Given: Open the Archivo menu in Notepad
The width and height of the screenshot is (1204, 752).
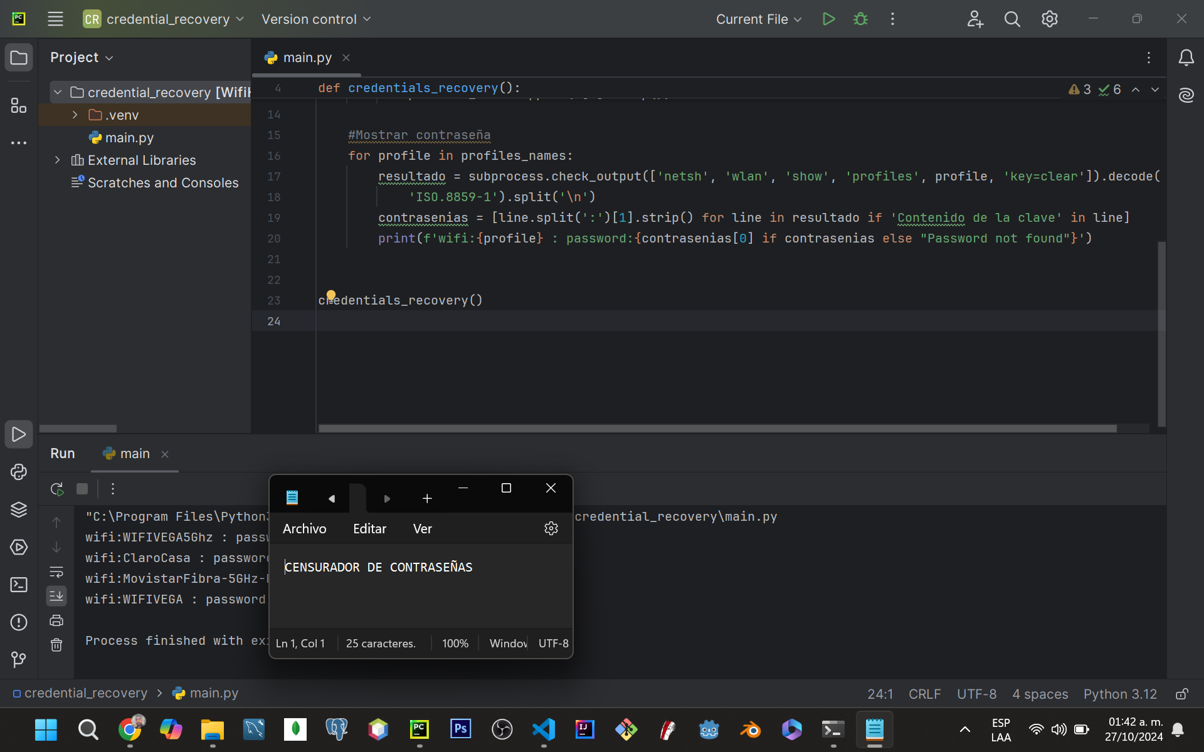Looking at the screenshot, I should coord(304,529).
